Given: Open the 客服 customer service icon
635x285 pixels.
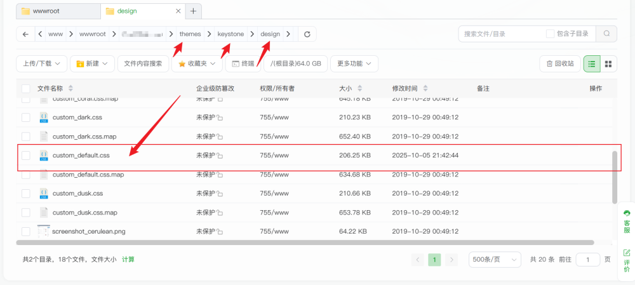Looking at the screenshot, I should point(627,221).
